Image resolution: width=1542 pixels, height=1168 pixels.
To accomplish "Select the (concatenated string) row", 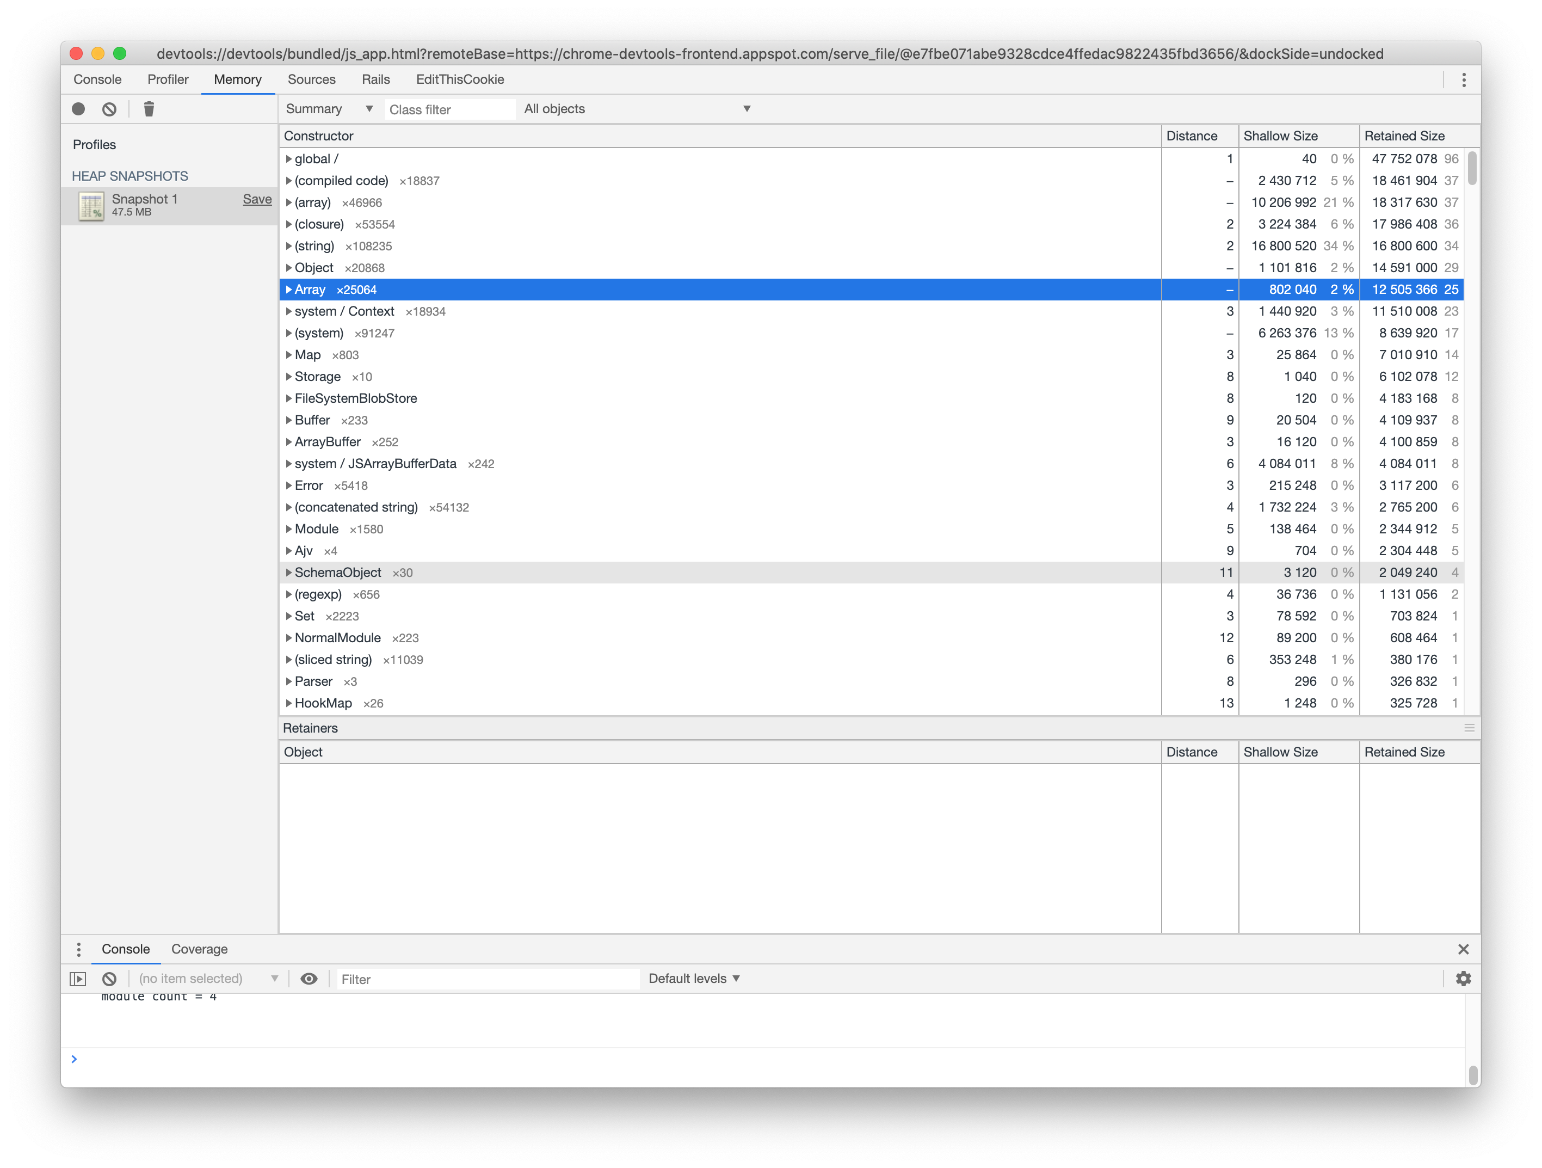I will tap(871, 507).
